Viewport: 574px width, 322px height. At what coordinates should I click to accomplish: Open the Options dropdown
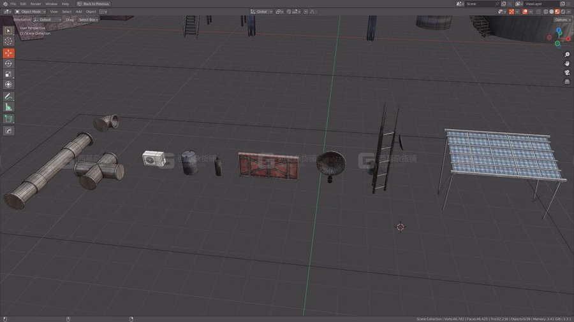[563, 20]
